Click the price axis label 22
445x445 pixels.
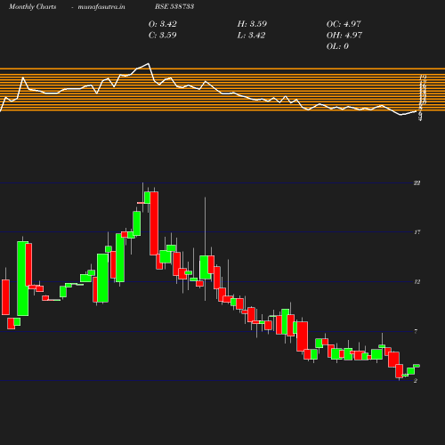[417, 183]
